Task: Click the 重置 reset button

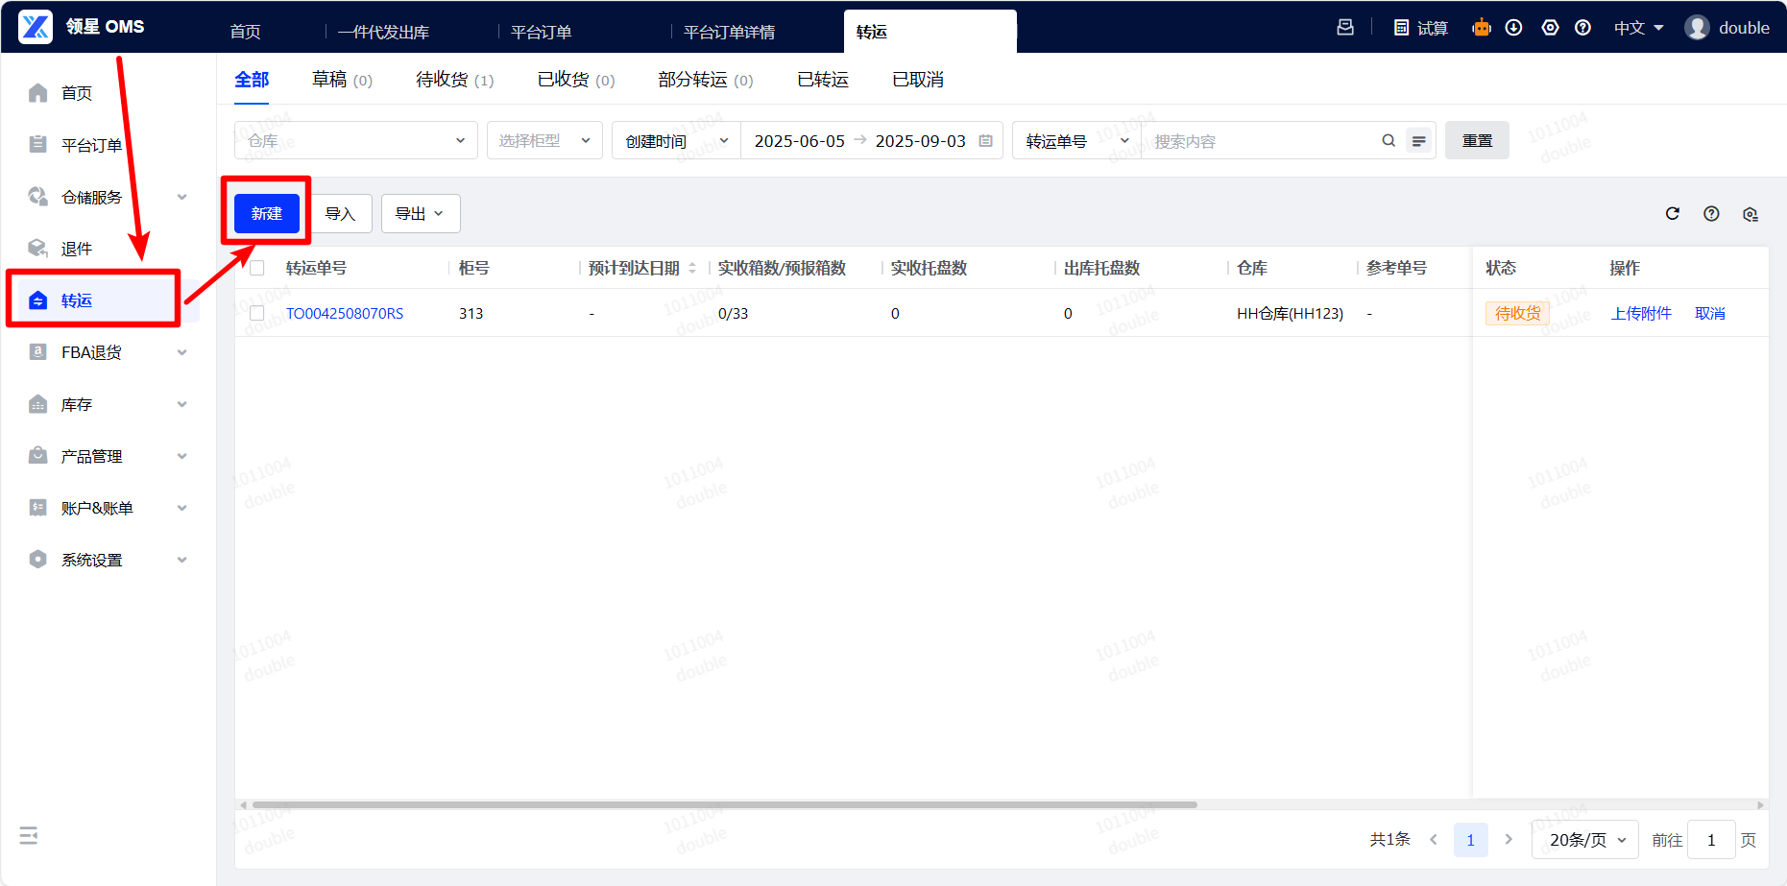Action: (1477, 140)
